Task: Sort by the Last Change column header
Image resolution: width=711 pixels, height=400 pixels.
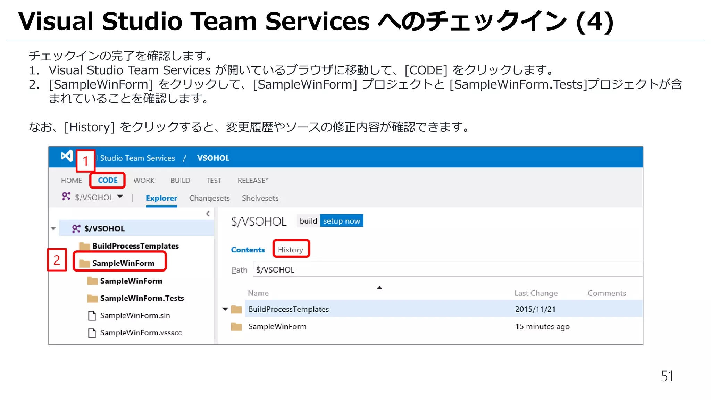Action: [x=536, y=293]
